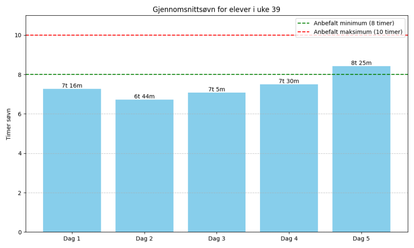Select the 'Dag 5' x-axis tick label
This screenshot has width=414, height=248.
coord(361,239)
